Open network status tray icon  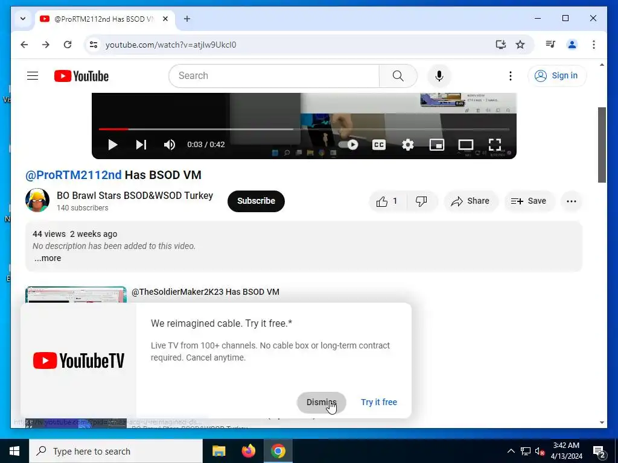[526, 451]
